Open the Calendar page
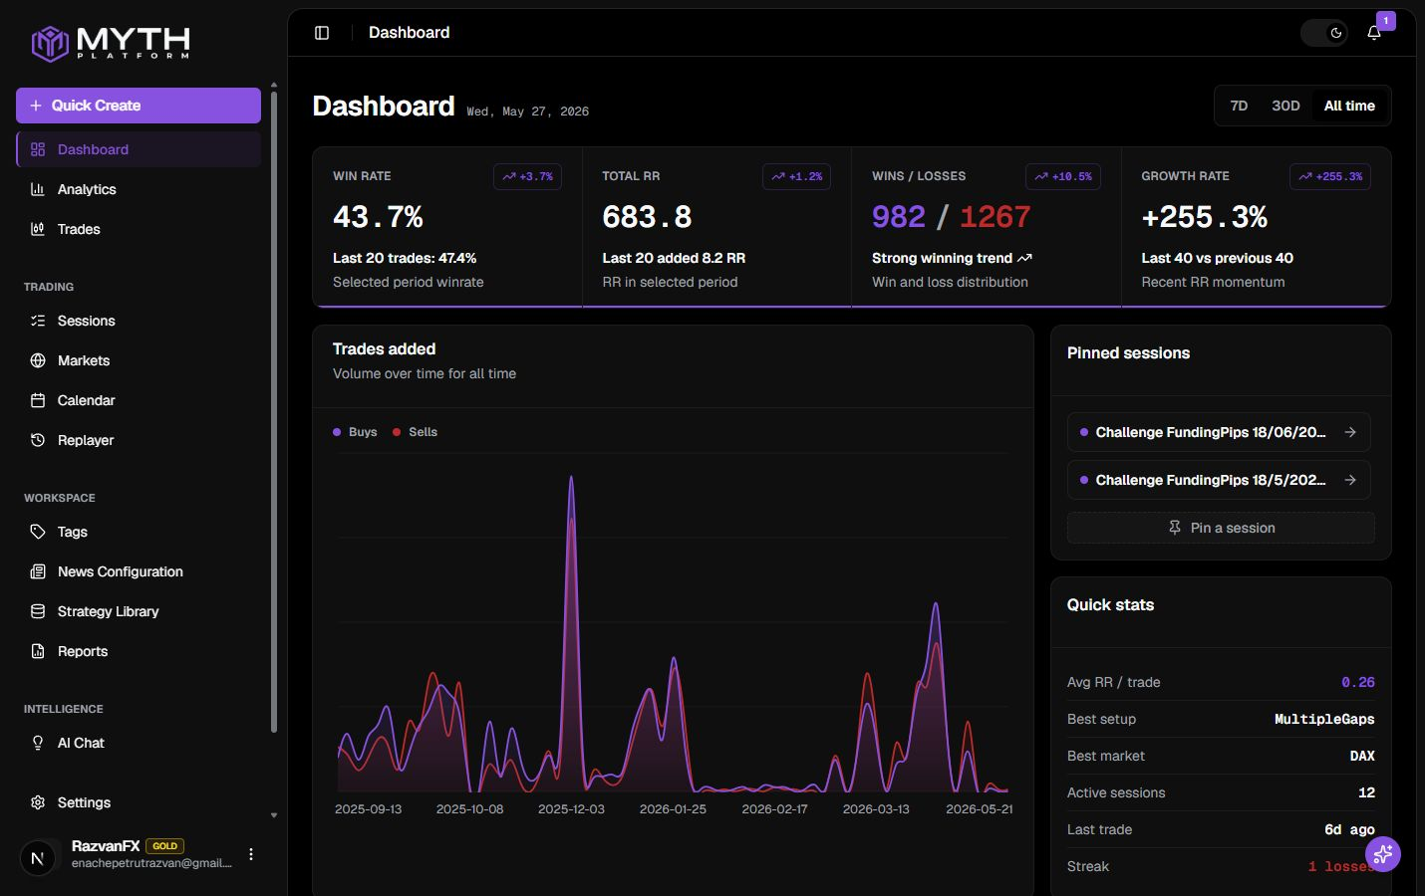This screenshot has width=1425, height=896. tap(139, 400)
